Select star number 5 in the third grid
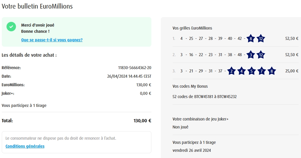 (x=251, y=71)
